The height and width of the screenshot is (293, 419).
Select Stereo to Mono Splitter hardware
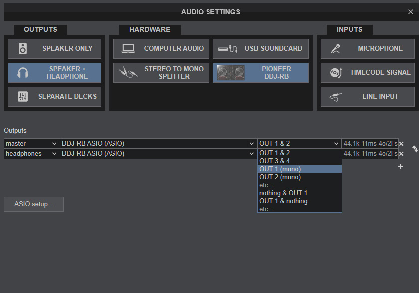(x=161, y=73)
